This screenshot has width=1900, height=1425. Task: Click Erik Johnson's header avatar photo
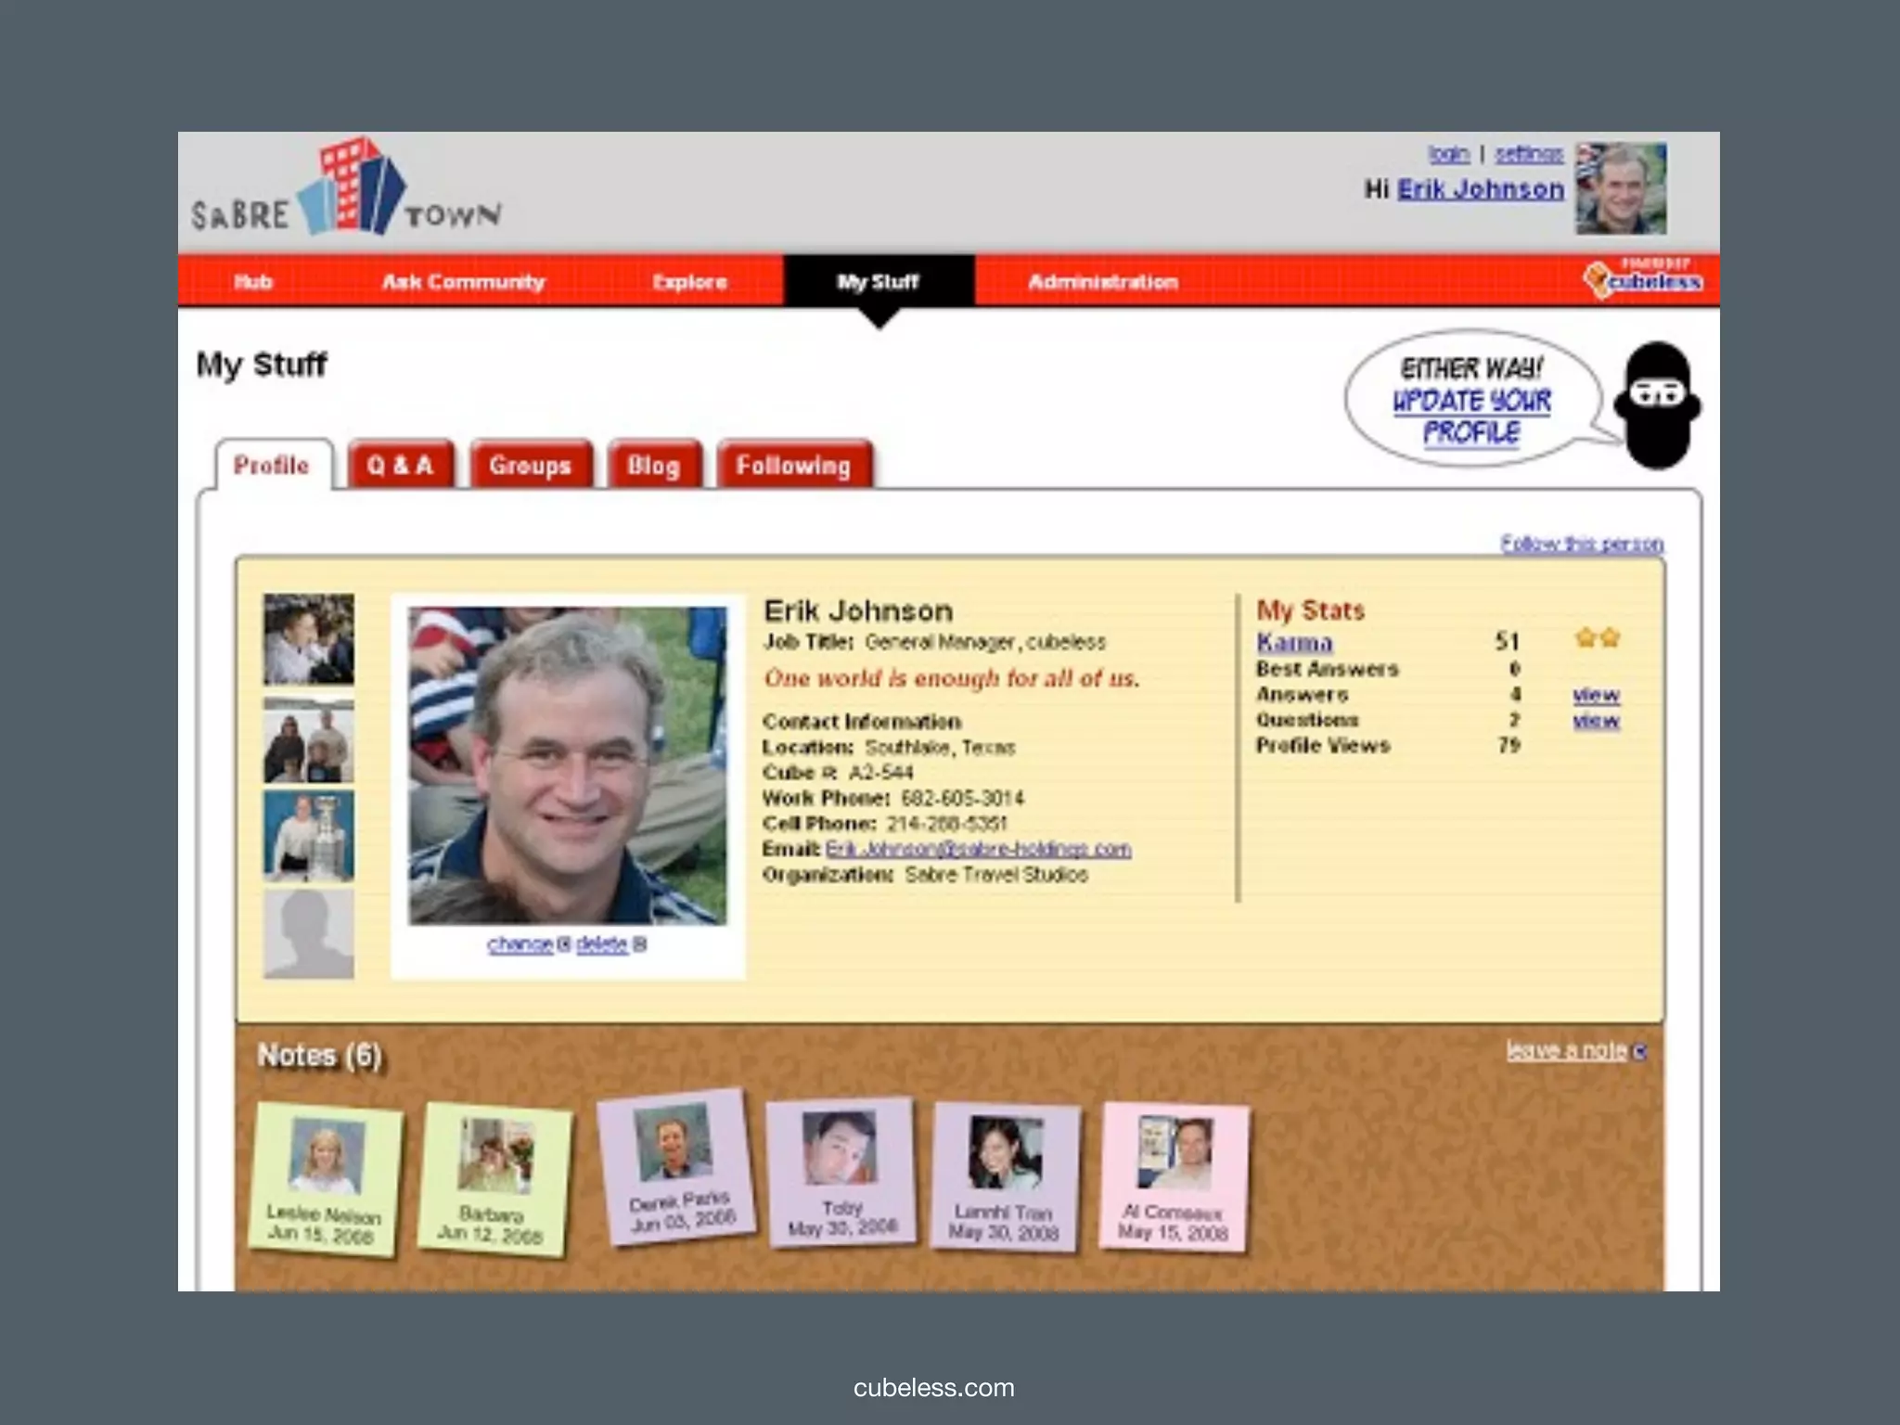pyautogui.click(x=1621, y=188)
